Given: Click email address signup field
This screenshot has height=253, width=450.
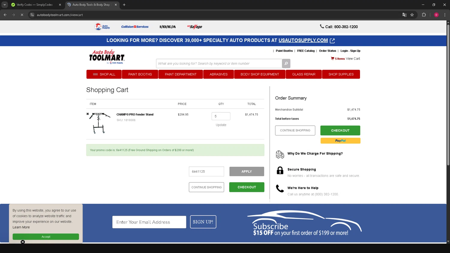Looking at the screenshot, I should point(149,222).
